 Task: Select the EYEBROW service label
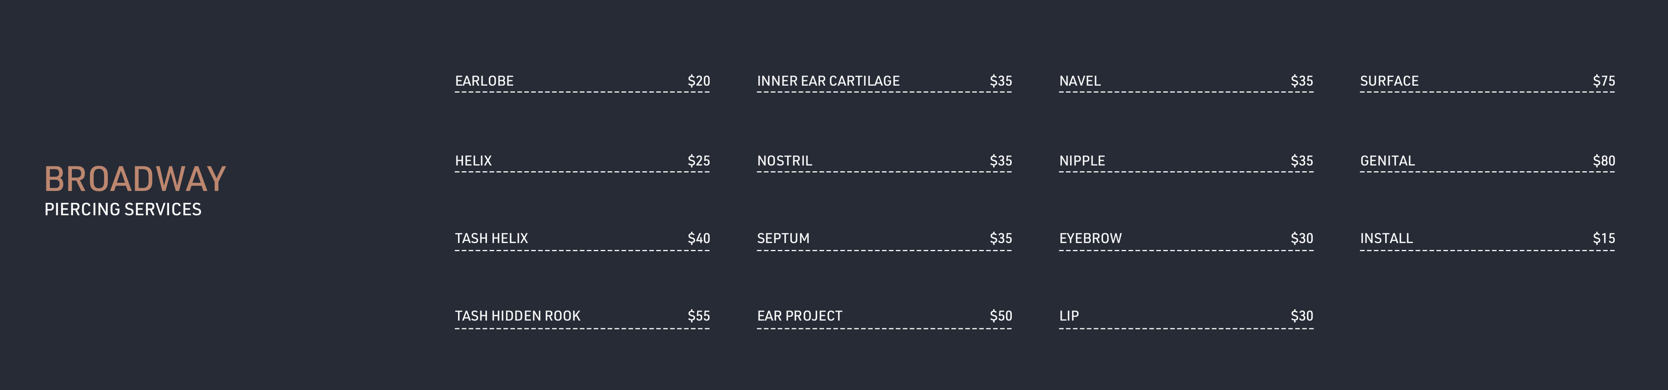(1090, 238)
